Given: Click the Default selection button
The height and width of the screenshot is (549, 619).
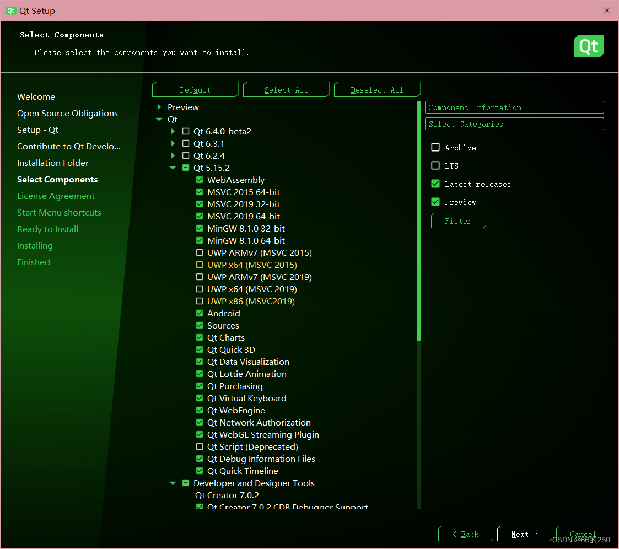Looking at the screenshot, I should (x=196, y=90).
